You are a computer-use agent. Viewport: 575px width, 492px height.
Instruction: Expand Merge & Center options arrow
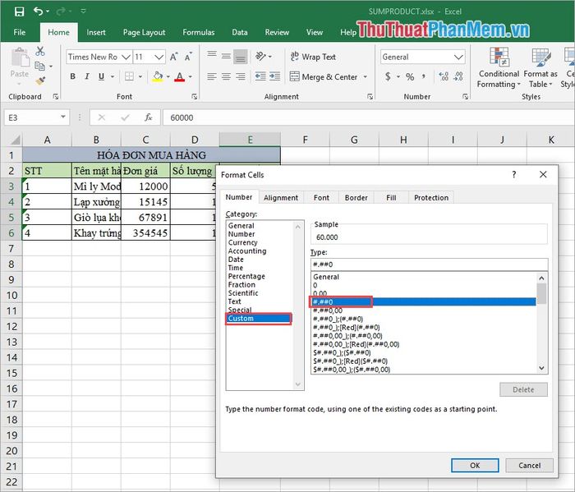[x=366, y=77]
